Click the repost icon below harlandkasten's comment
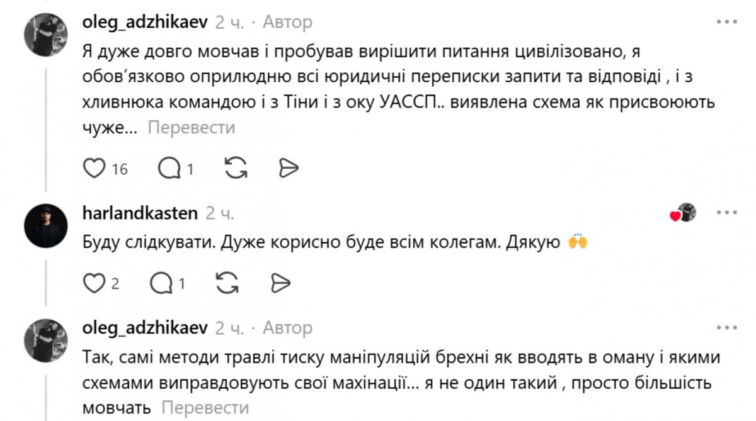 click(x=226, y=283)
